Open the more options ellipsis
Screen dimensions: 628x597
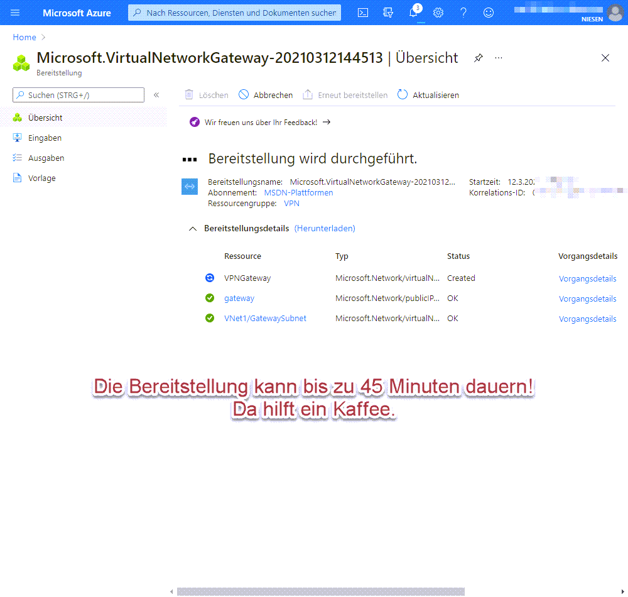pyautogui.click(x=498, y=58)
